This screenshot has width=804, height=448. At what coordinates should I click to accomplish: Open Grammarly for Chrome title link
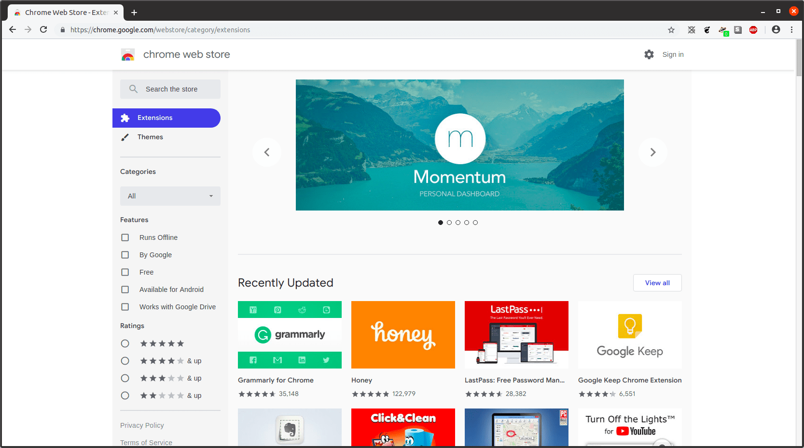pyautogui.click(x=276, y=380)
